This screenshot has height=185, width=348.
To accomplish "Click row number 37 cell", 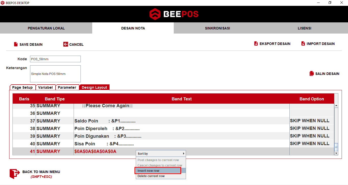I will click(24, 121).
